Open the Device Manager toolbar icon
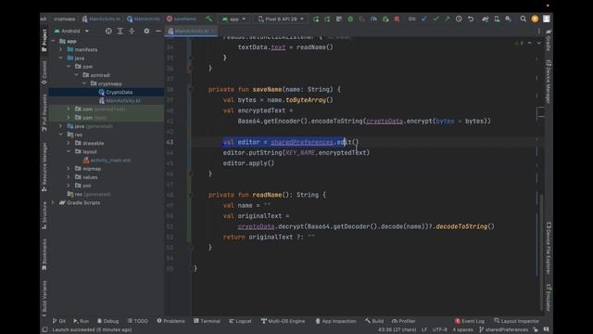593x334 pixels. [497, 19]
